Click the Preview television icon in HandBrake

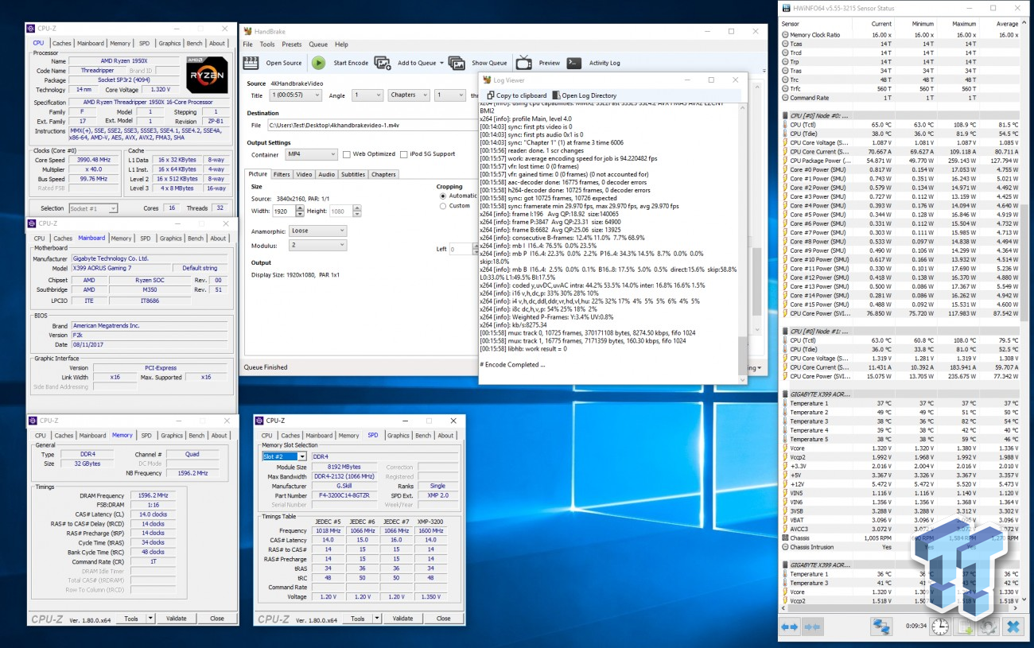[524, 63]
